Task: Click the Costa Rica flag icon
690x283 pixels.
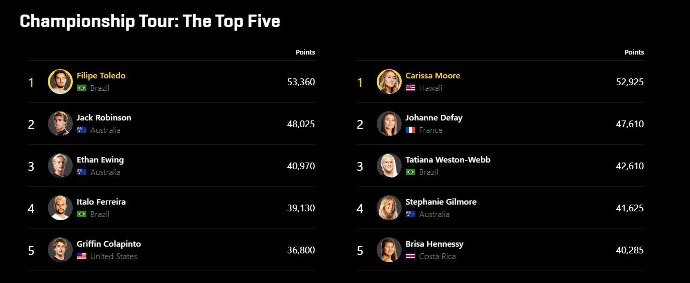Action: [x=411, y=257]
